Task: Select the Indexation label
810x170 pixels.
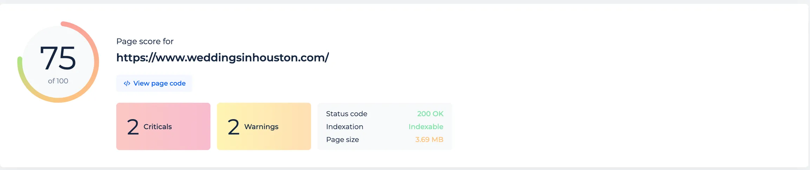Action: (344, 127)
